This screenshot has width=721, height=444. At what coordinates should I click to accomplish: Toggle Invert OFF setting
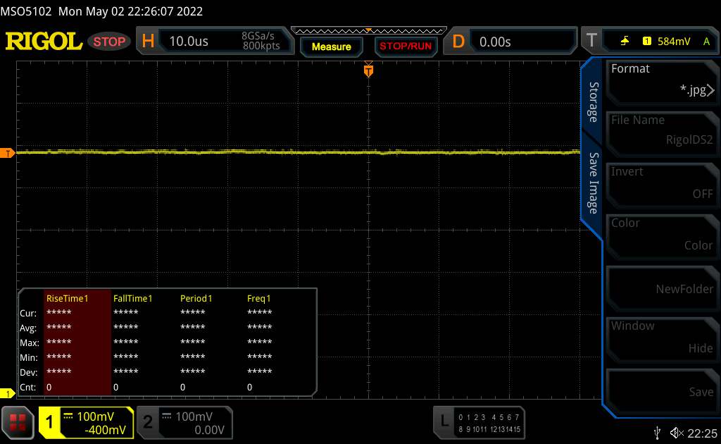[661, 183]
